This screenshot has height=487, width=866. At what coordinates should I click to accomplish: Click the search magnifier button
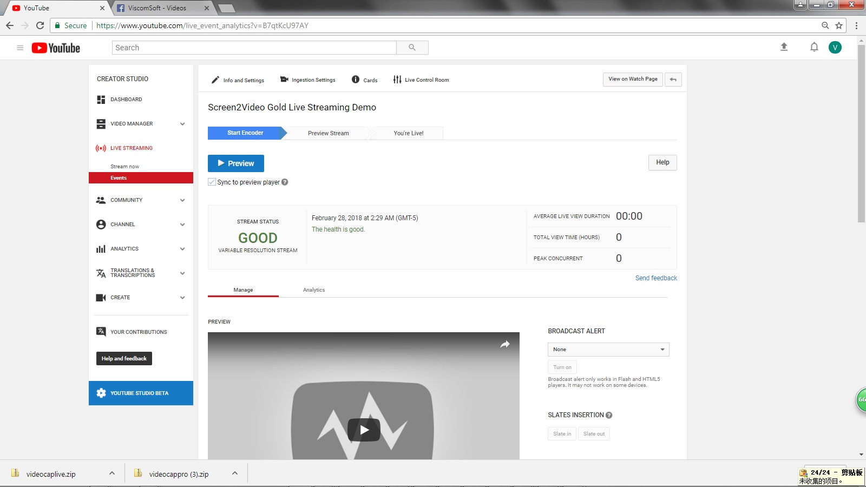tap(412, 48)
